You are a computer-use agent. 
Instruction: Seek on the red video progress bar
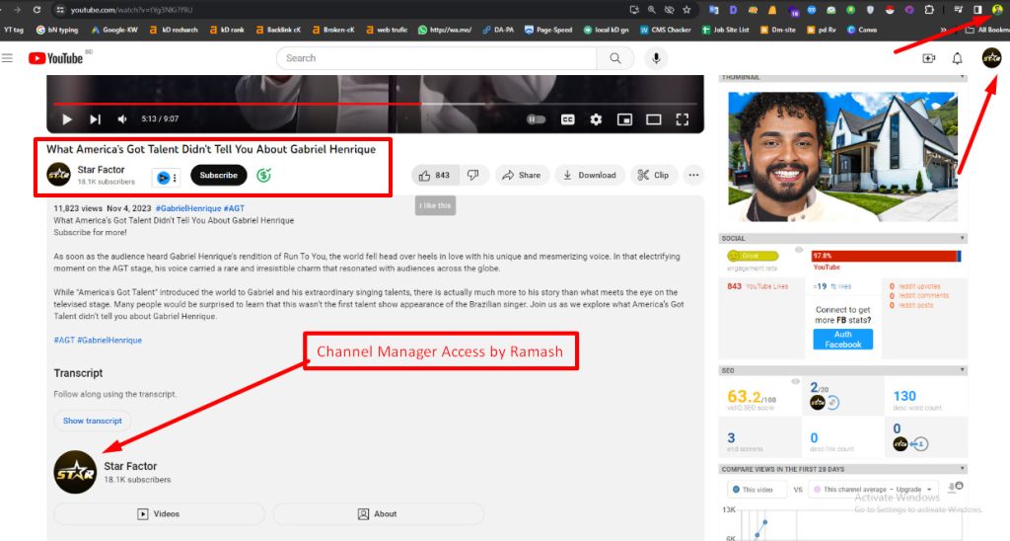(375, 104)
